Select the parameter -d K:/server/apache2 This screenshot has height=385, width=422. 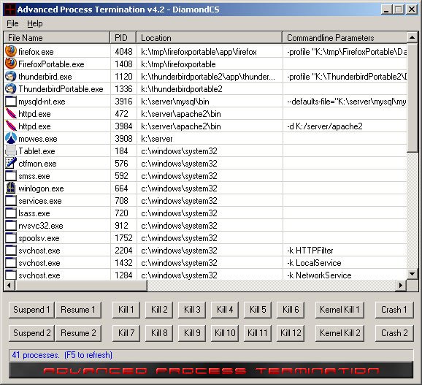click(x=325, y=126)
